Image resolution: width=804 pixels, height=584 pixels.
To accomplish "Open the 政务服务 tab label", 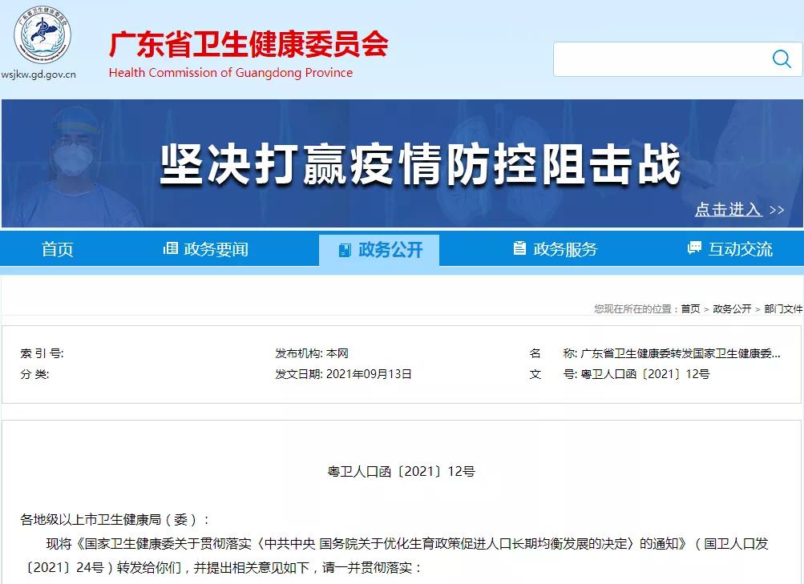I will pyautogui.click(x=565, y=249).
